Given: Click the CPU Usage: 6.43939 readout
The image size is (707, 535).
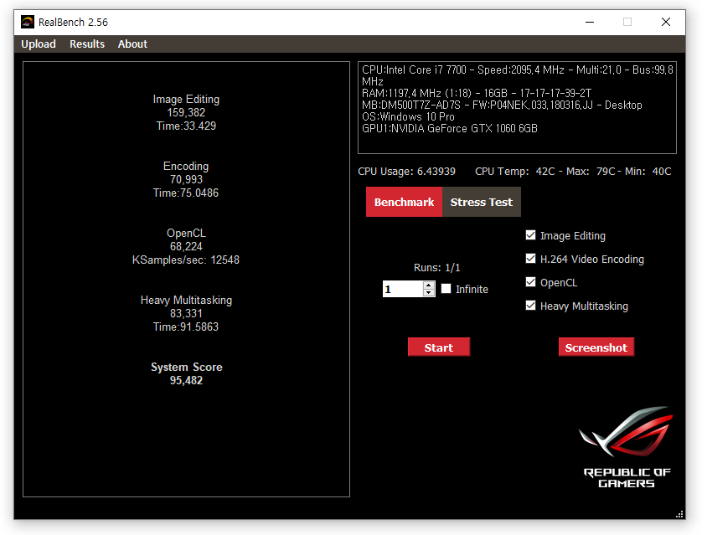Looking at the screenshot, I should pos(407,172).
